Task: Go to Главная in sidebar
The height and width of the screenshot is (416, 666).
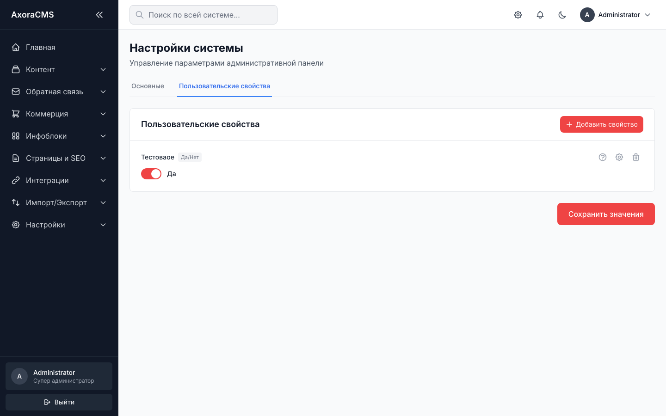Action: click(x=59, y=47)
